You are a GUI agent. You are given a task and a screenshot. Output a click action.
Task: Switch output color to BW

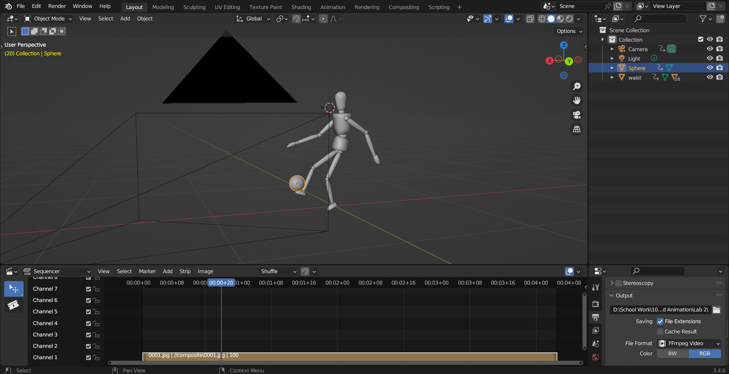(672, 354)
